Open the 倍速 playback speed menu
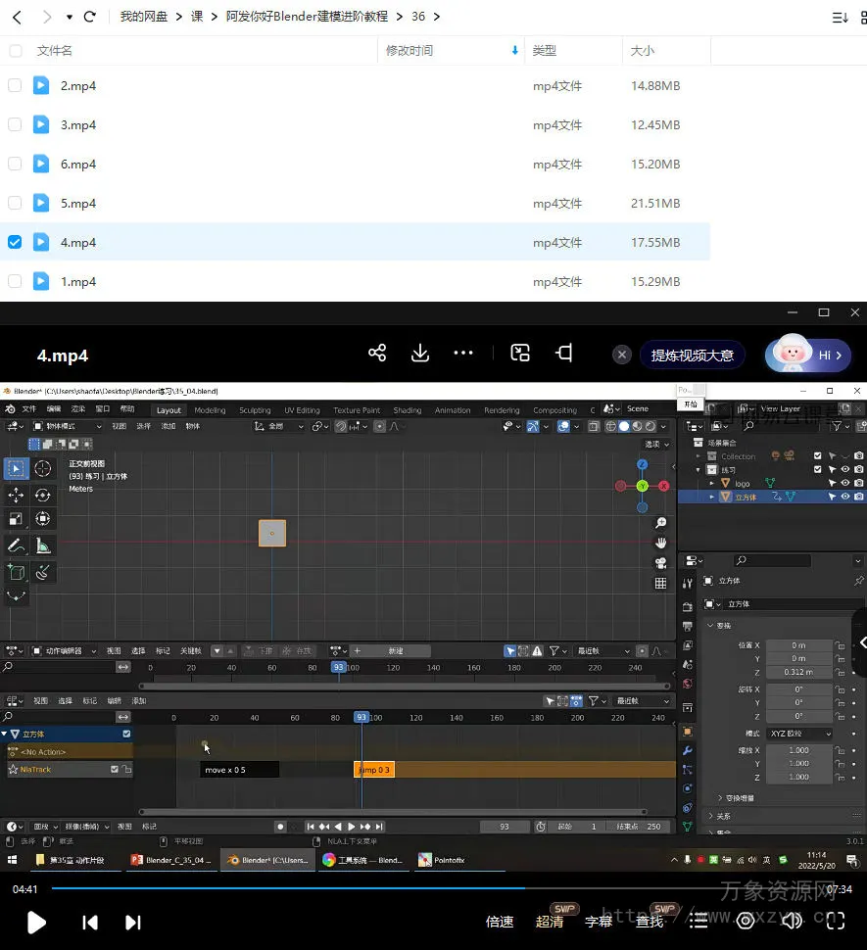This screenshot has height=950, width=867. 500,922
